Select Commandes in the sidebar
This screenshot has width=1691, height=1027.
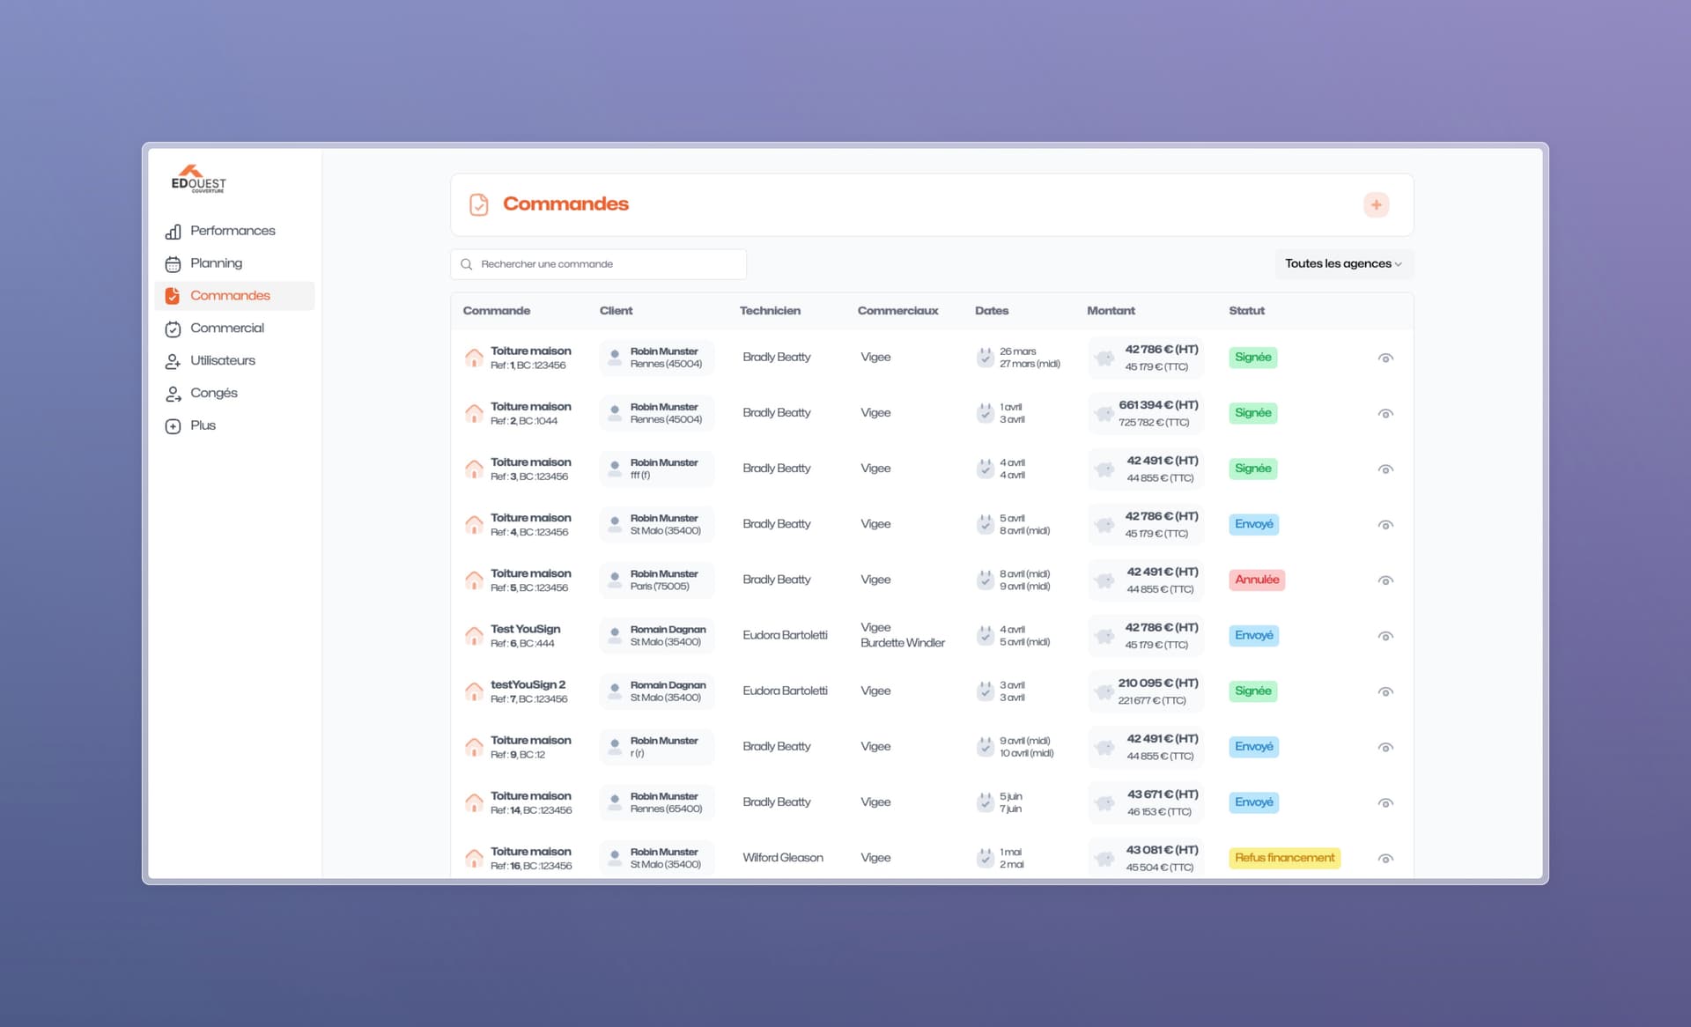(230, 296)
